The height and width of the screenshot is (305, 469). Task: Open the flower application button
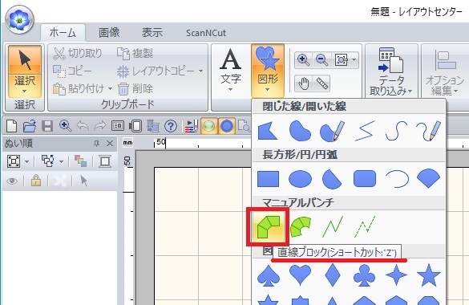[x=19, y=19]
